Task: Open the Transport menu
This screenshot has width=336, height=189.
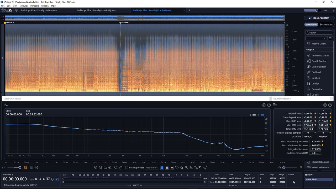Action: 34,6
